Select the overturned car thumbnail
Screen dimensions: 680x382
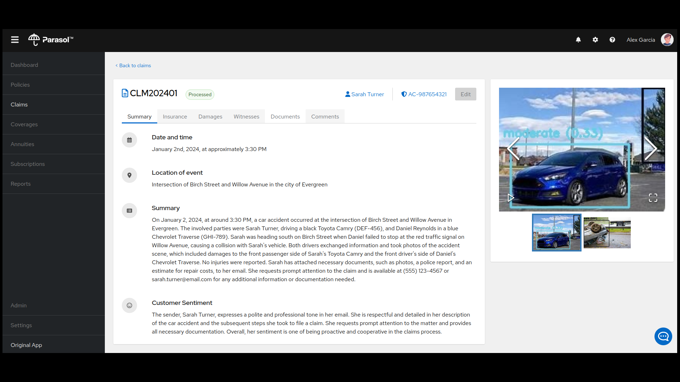click(606, 232)
